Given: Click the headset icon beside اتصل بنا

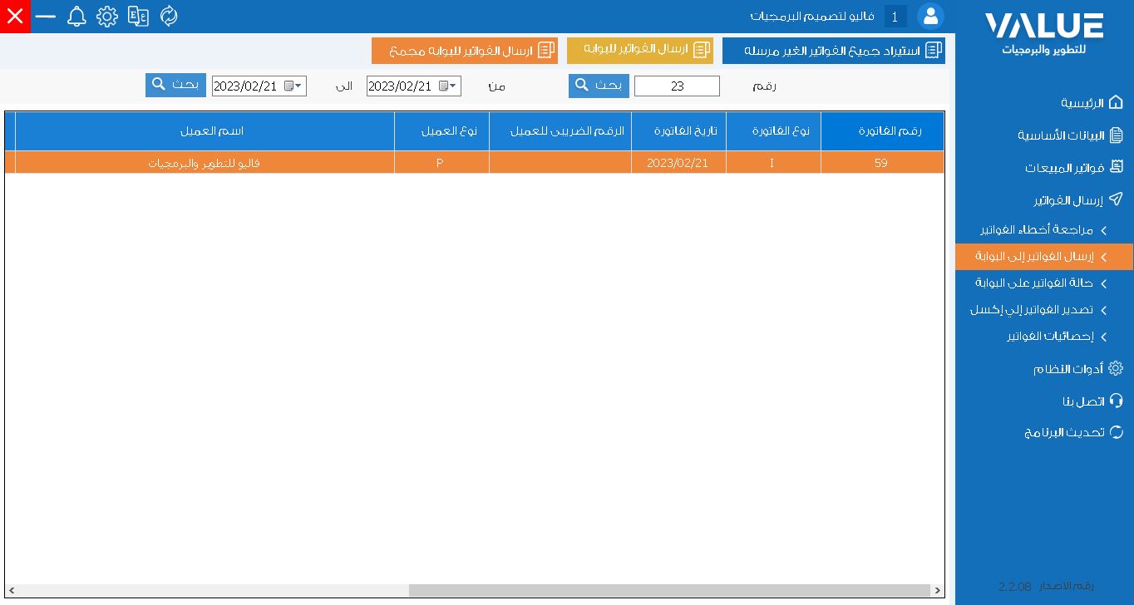Looking at the screenshot, I should [x=1116, y=401].
